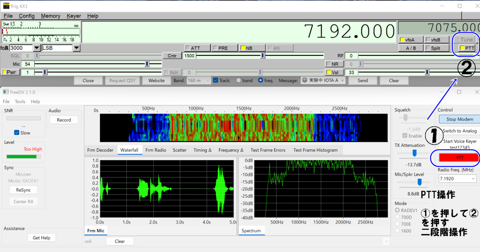The image size is (480, 252).
Task: Select the freq. radio option
Action: [x=261, y=80]
